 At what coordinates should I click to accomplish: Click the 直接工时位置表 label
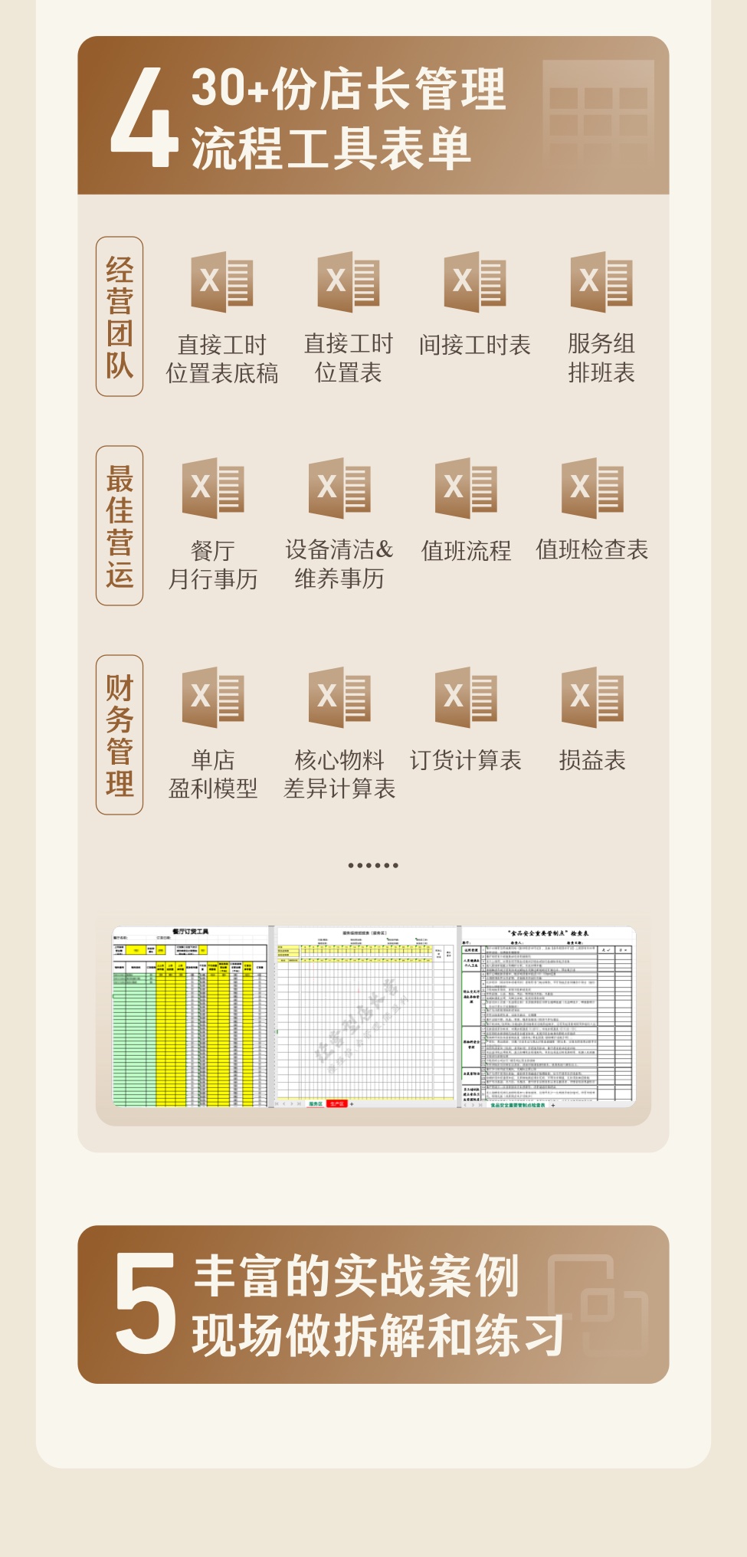click(x=349, y=359)
